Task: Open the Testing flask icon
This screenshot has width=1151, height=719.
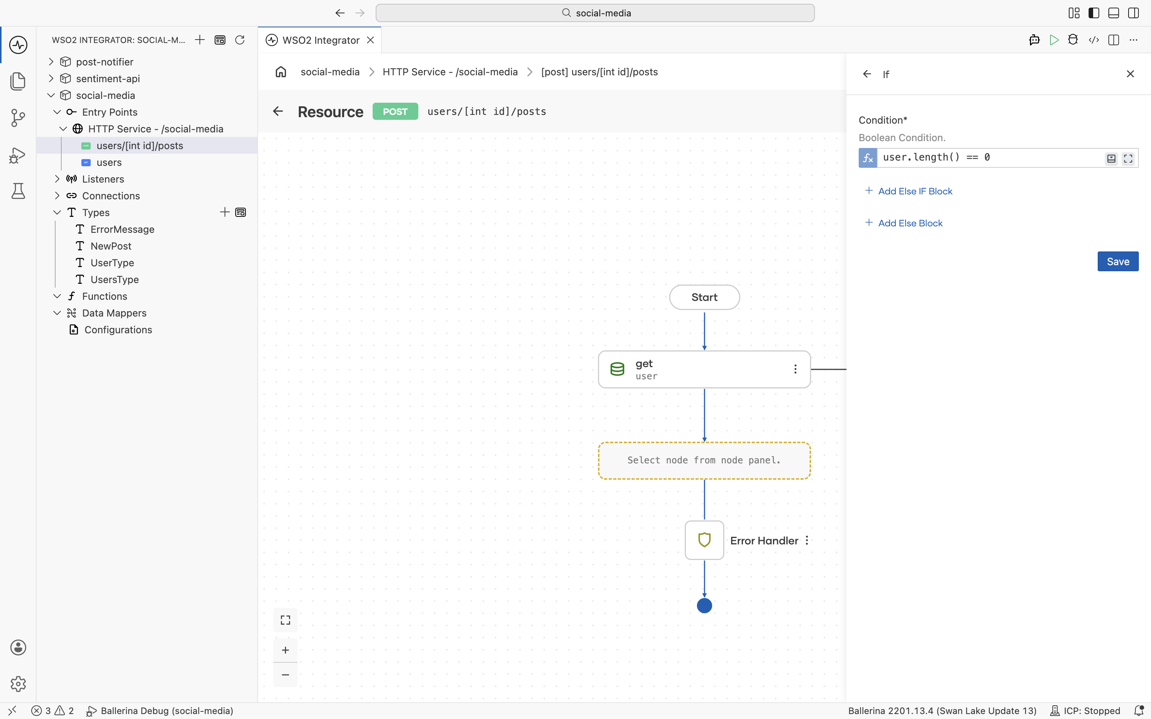Action: 18,191
